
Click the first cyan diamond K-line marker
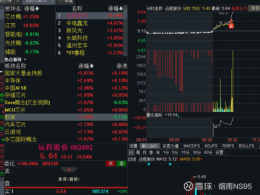149,164
